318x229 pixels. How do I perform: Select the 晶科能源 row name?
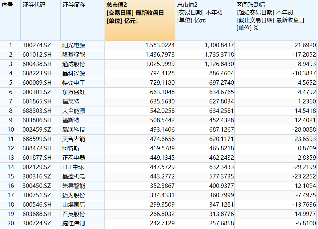click(74, 73)
